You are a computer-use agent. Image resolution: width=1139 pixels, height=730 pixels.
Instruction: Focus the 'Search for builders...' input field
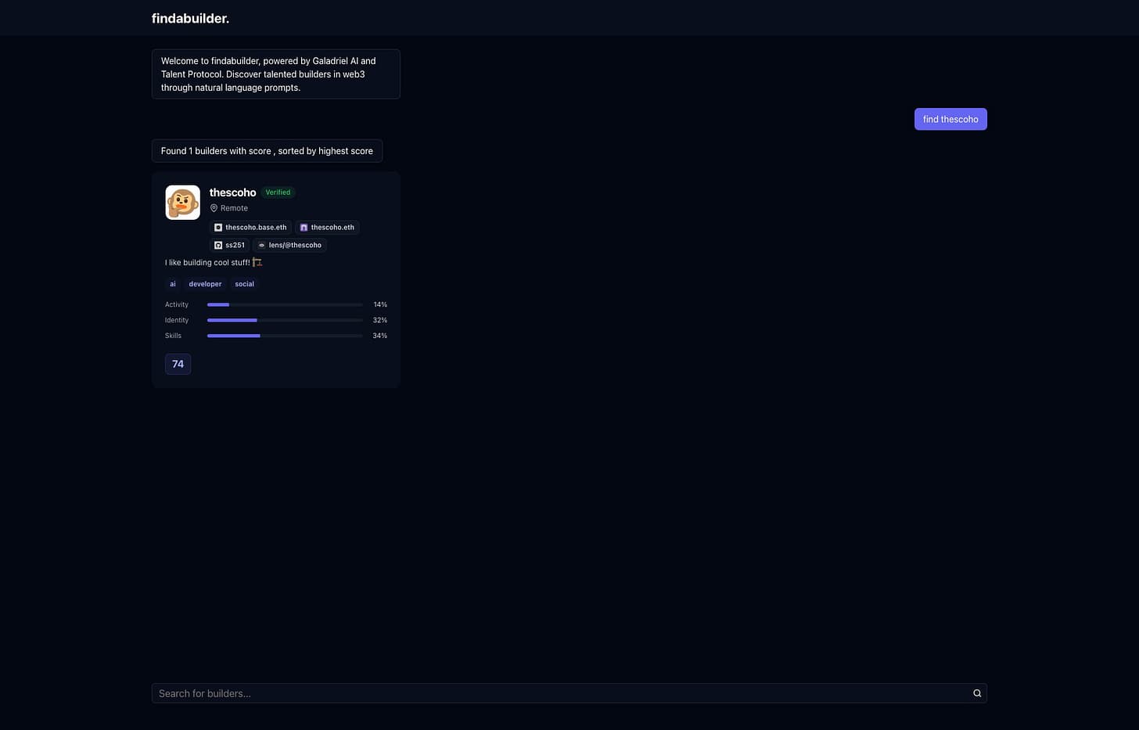click(559, 693)
